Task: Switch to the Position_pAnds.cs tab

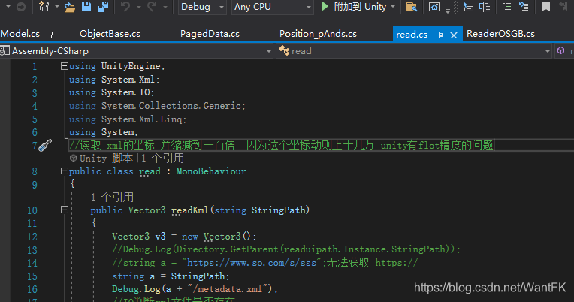Action: click(x=318, y=34)
